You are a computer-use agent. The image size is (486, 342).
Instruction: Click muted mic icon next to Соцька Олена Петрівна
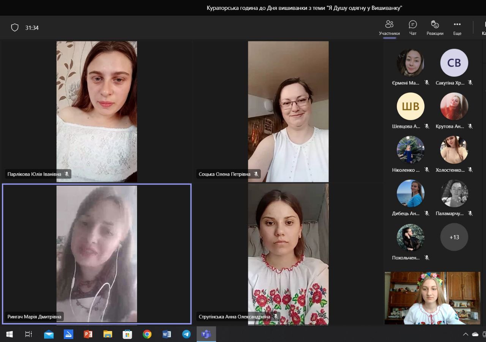256,174
